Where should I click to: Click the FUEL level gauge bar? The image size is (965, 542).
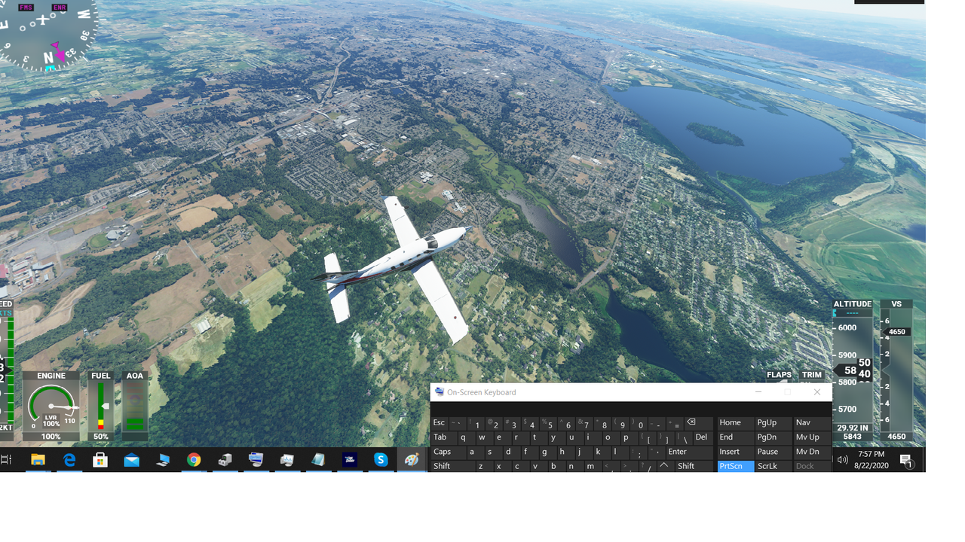(x=101, y=406)
